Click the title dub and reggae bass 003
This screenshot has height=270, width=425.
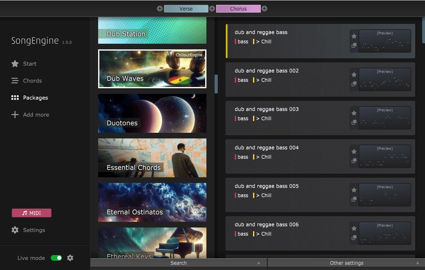(267, 109)
